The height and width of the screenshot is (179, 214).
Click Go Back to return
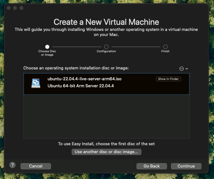click(151, 166)
